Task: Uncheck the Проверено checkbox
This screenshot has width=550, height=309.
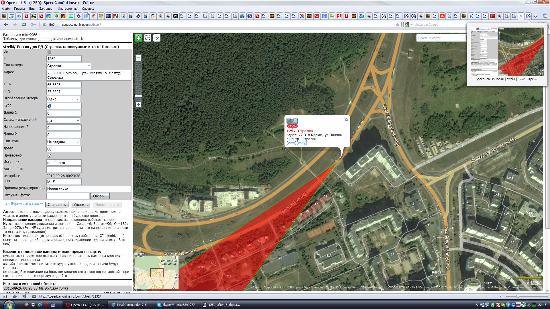Action: [49, 156]
